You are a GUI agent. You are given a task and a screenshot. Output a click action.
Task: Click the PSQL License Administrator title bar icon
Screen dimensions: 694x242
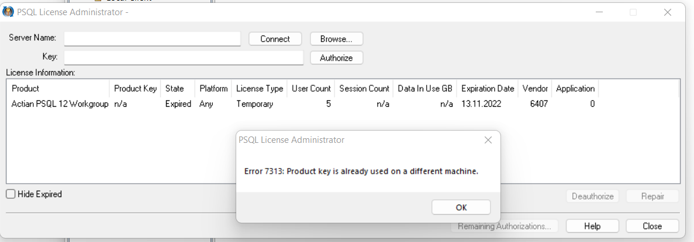pyautogui.click(x=8, y=12)
